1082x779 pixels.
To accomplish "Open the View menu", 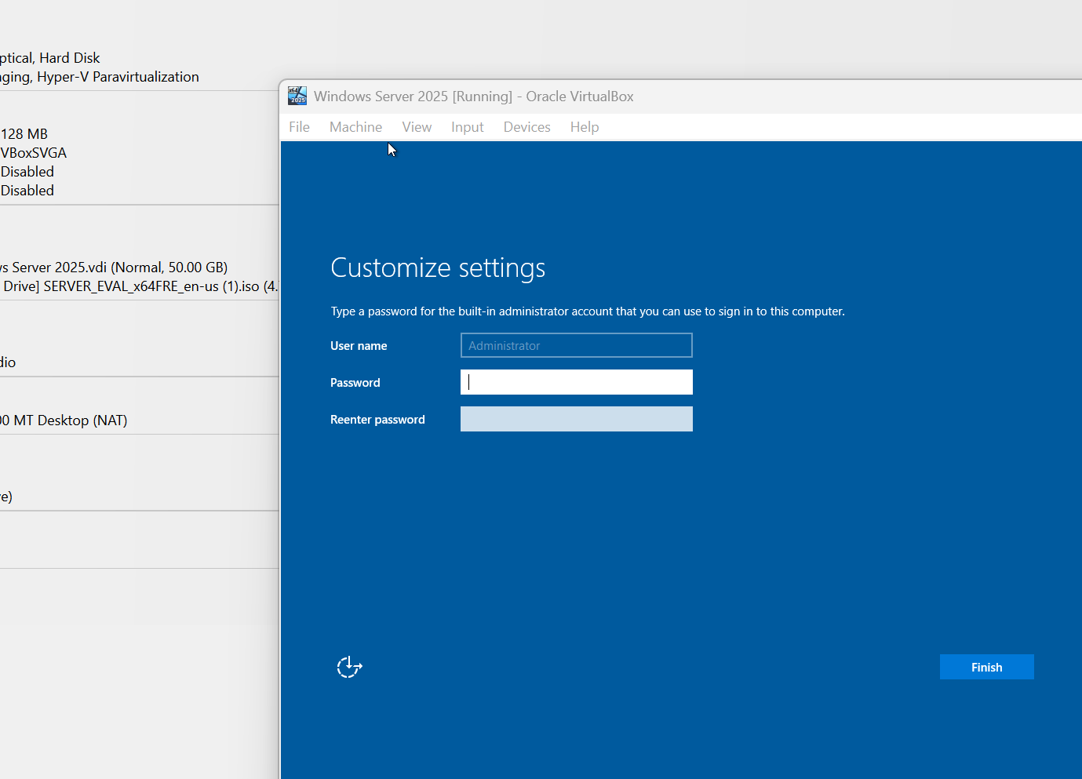I will (x=417, y=127).
